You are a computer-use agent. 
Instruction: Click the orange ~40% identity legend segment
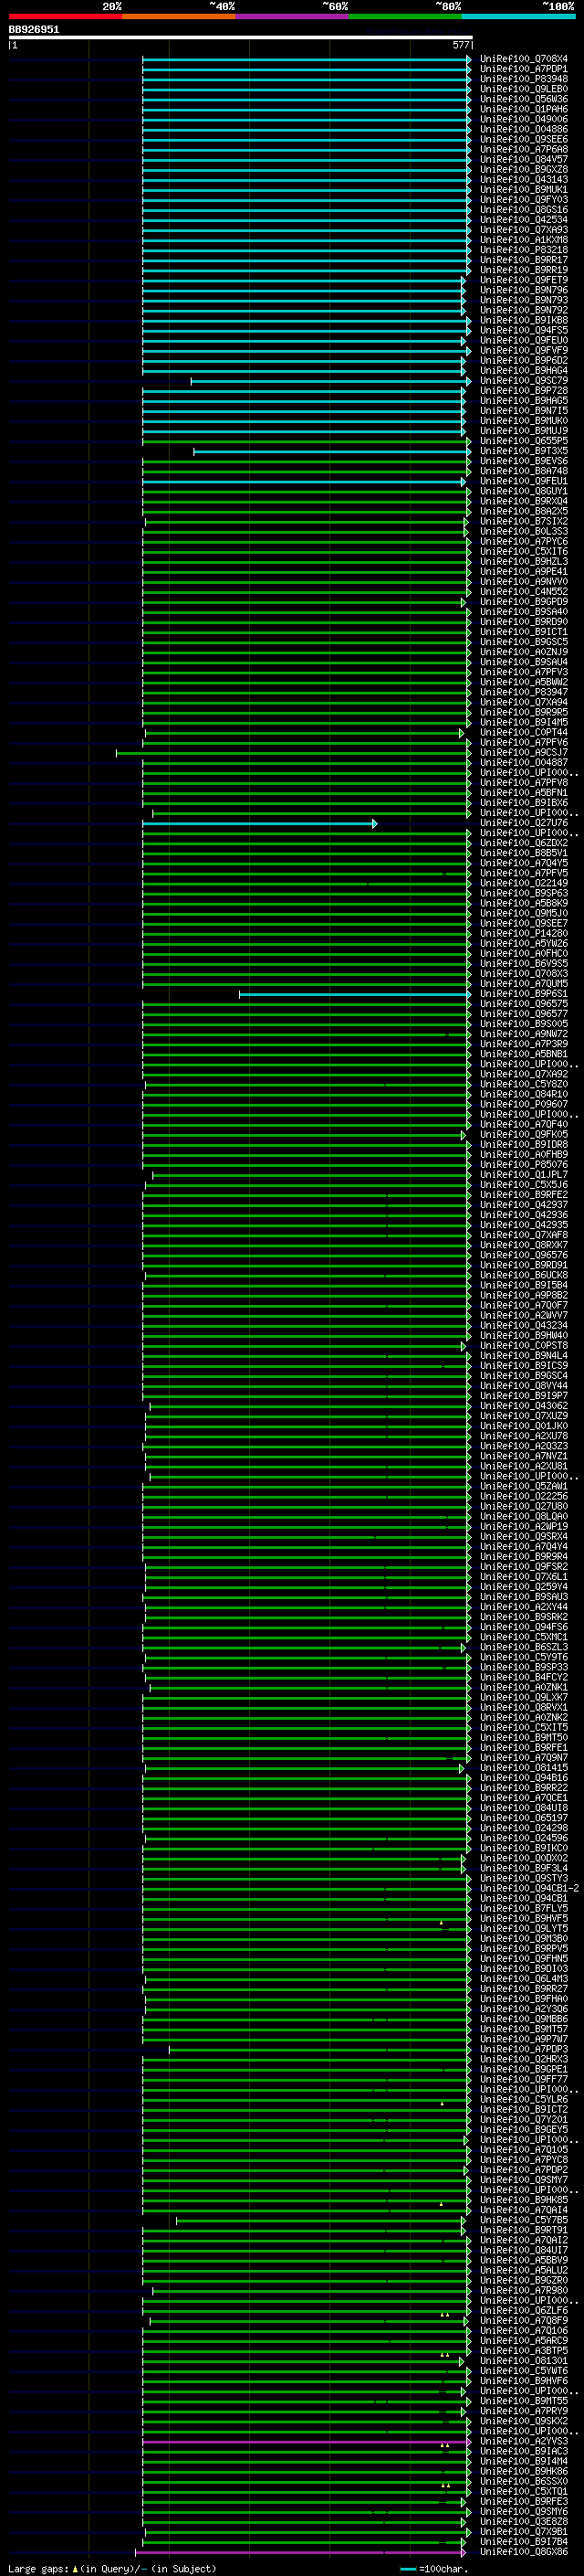[x=179, y=16]
